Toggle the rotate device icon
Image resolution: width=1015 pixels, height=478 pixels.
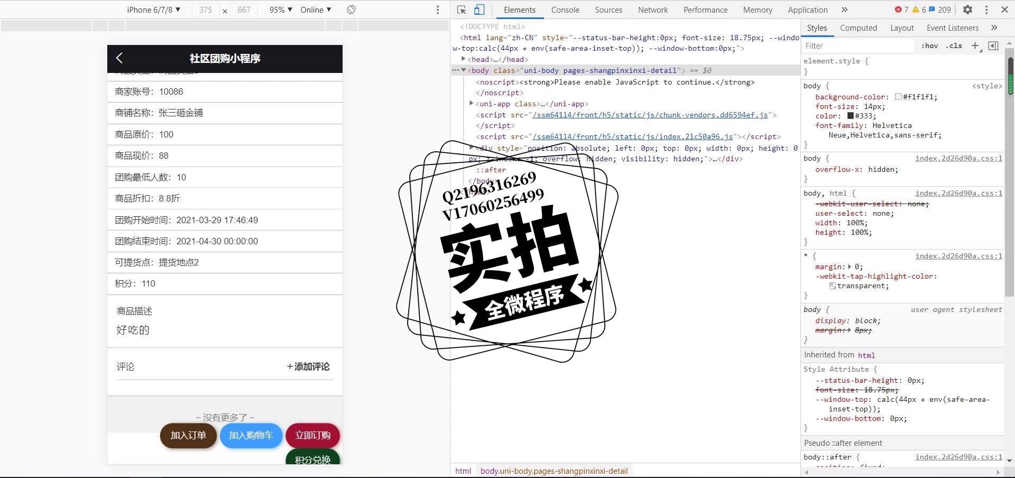pyautogui.click(x=351, y=10)
